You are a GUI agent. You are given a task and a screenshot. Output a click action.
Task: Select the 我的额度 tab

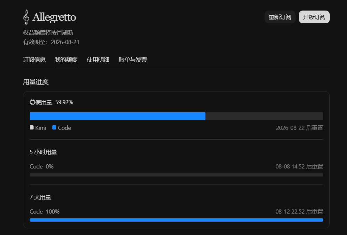coord(66,59)
